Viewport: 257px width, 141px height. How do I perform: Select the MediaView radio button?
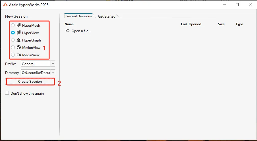coord(13,55)
